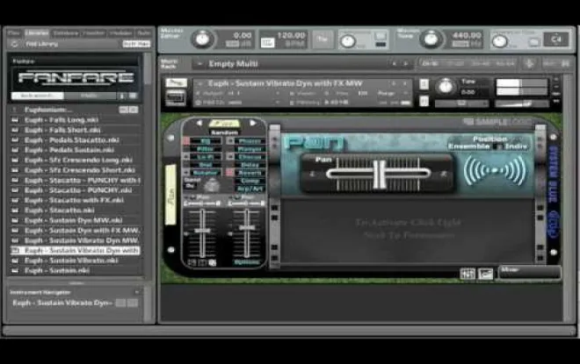
Task: Toggle the red EQ enable button
Action: (186, 140)
